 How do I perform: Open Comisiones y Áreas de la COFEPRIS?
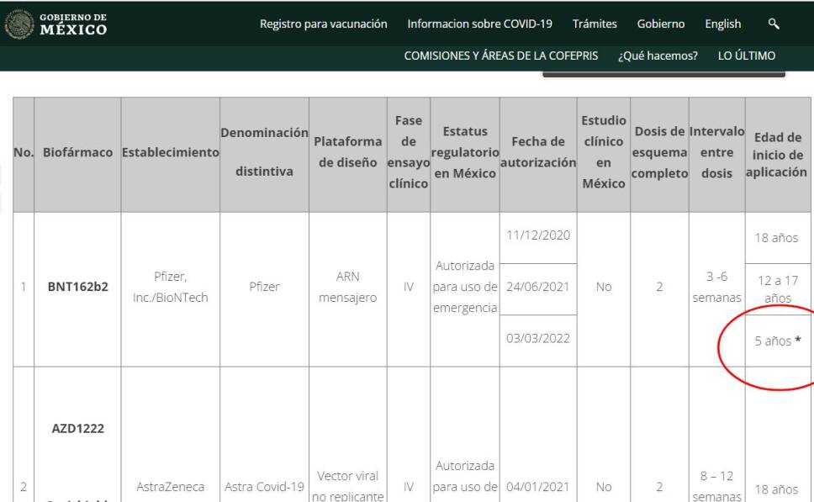pyautogui.click(x=501, y=55)
